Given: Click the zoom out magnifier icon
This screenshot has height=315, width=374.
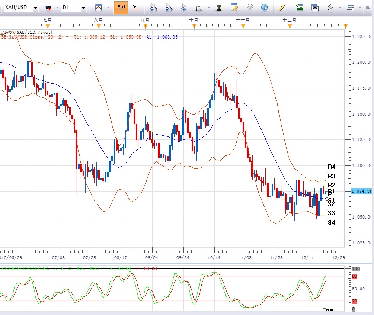Looking at the screenshot, I should point(169,8).
